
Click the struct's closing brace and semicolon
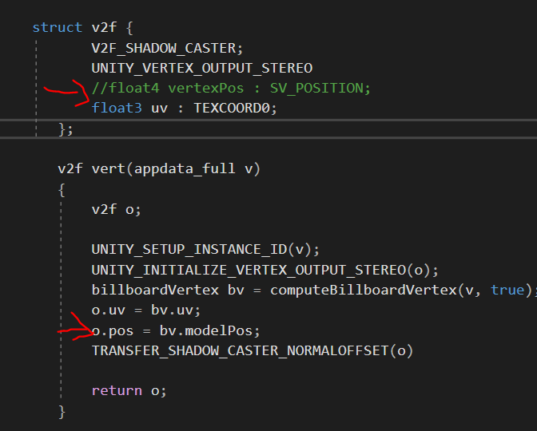[66, 129]
